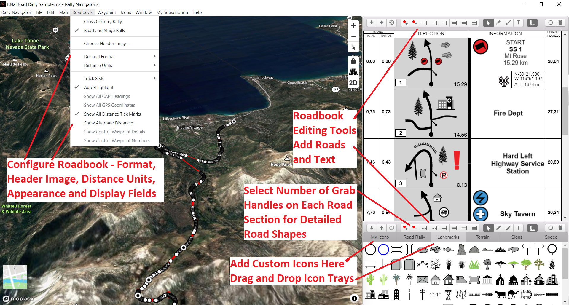Click the mapbox logo link
The height and width of the screenshot is (305, 569).
click(x=18, y=298)
